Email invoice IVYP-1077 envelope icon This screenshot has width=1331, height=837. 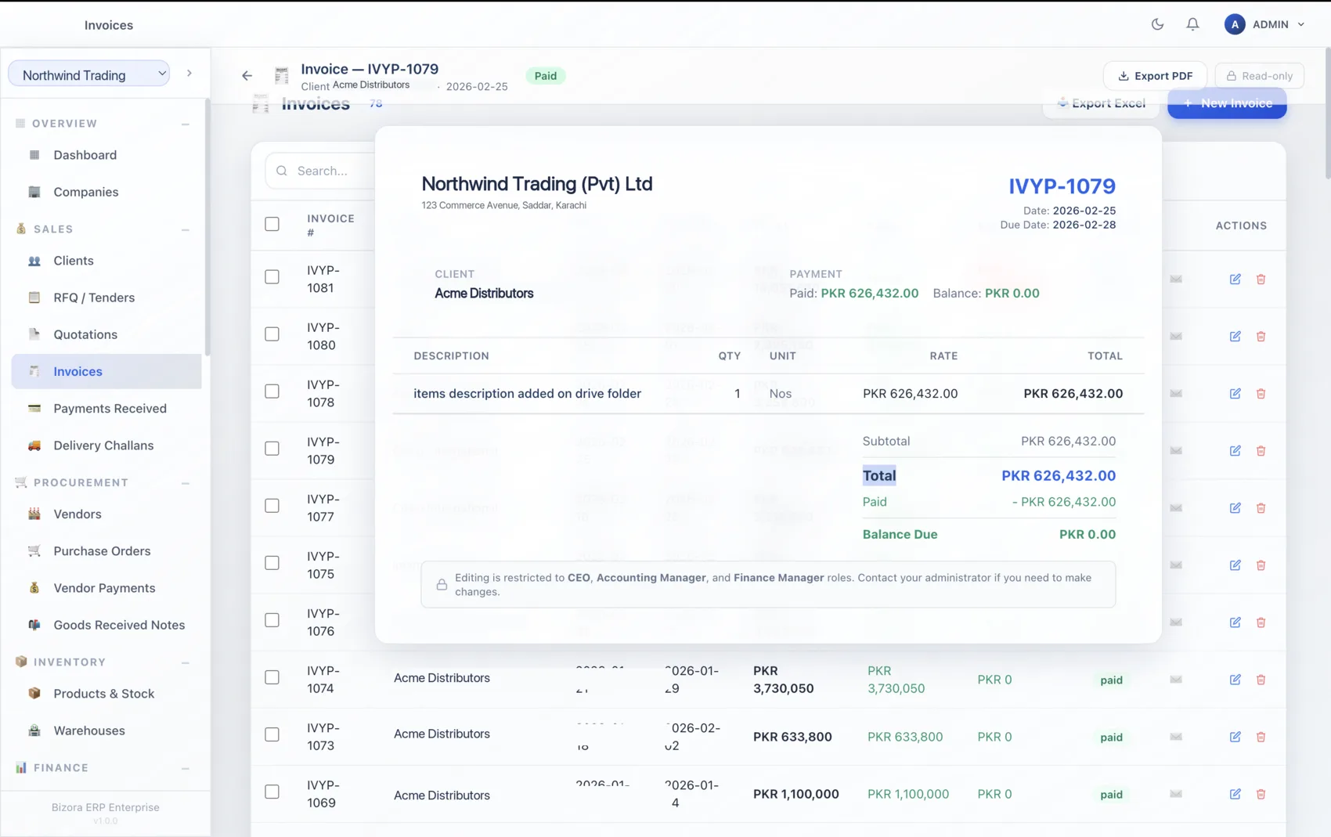[x=1176, y=507]
